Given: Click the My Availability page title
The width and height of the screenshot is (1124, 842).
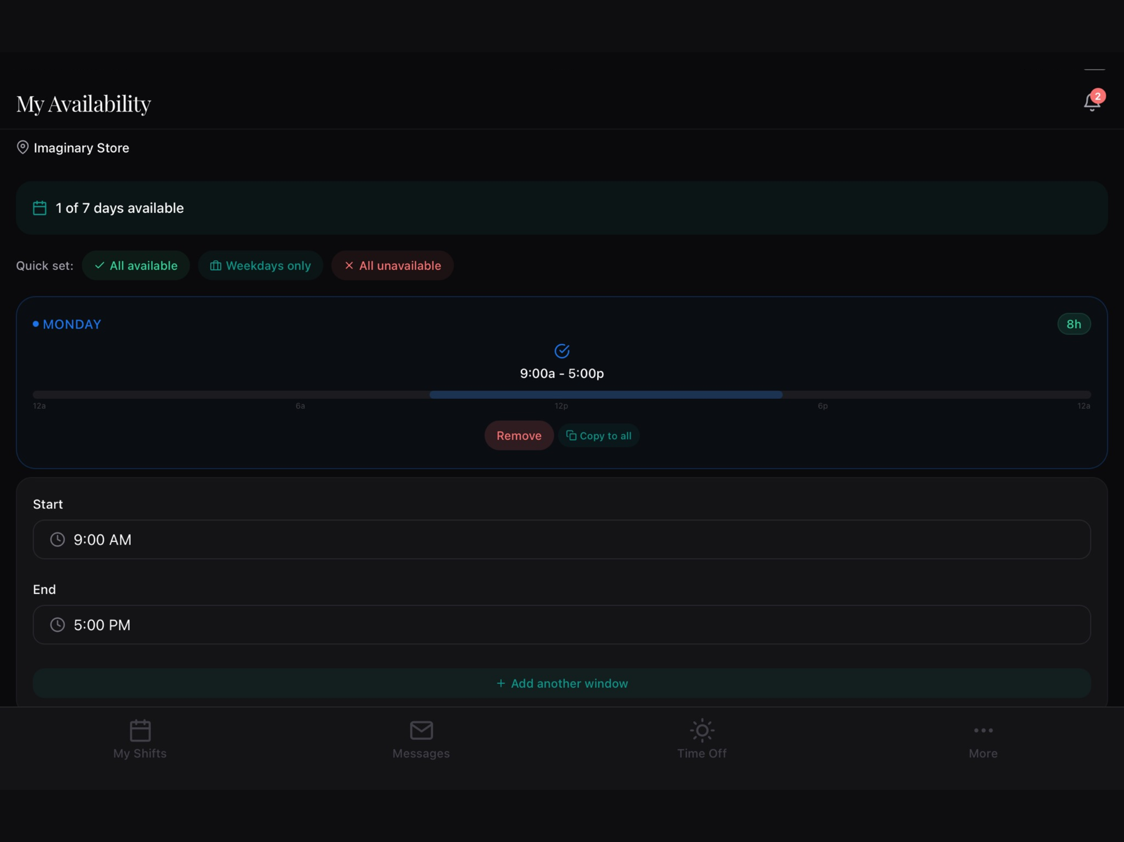Looking at the screenshot, I should [x=84, y=104].
